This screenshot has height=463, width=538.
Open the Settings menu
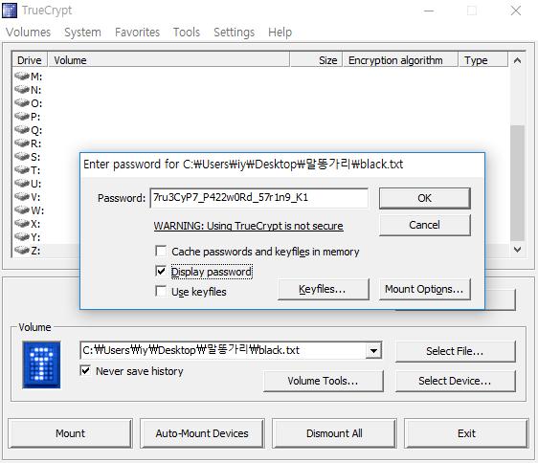coord(234,33)
